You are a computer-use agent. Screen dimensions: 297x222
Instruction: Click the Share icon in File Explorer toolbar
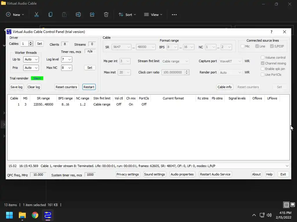[92, 14]
